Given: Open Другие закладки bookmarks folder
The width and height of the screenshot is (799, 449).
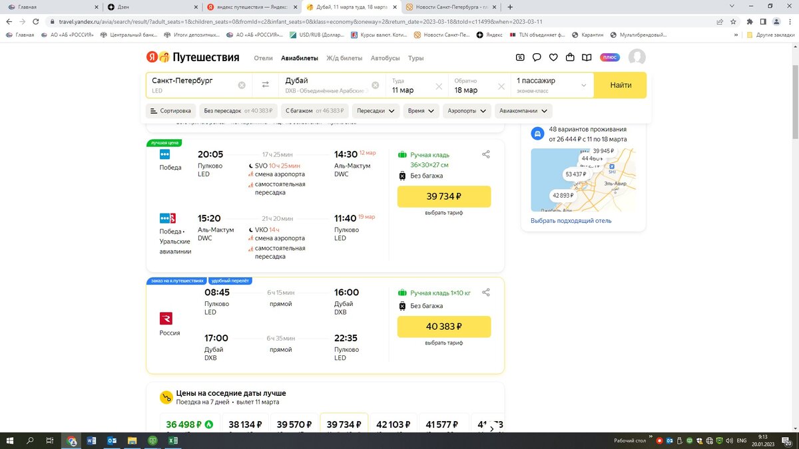Looking at the screenshot, I should [x=770, y=35].
